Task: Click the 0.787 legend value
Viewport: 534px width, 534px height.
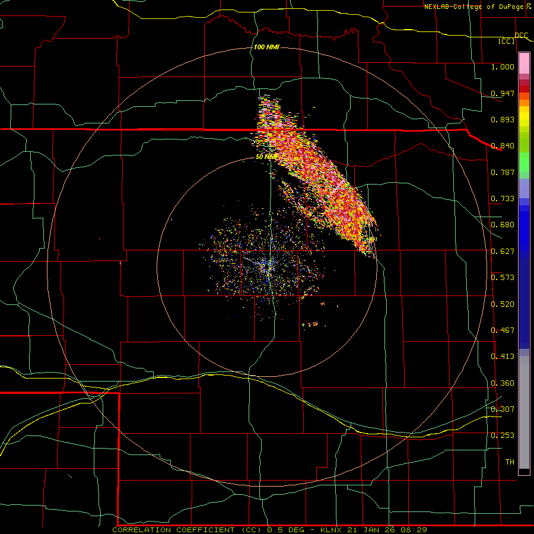Action: [x=503, y=172]
